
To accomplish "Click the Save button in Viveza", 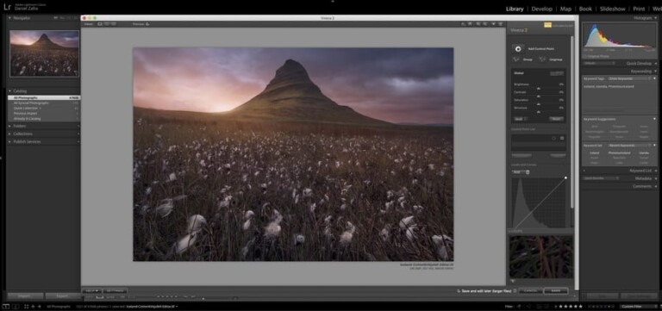I will (556, 290).
